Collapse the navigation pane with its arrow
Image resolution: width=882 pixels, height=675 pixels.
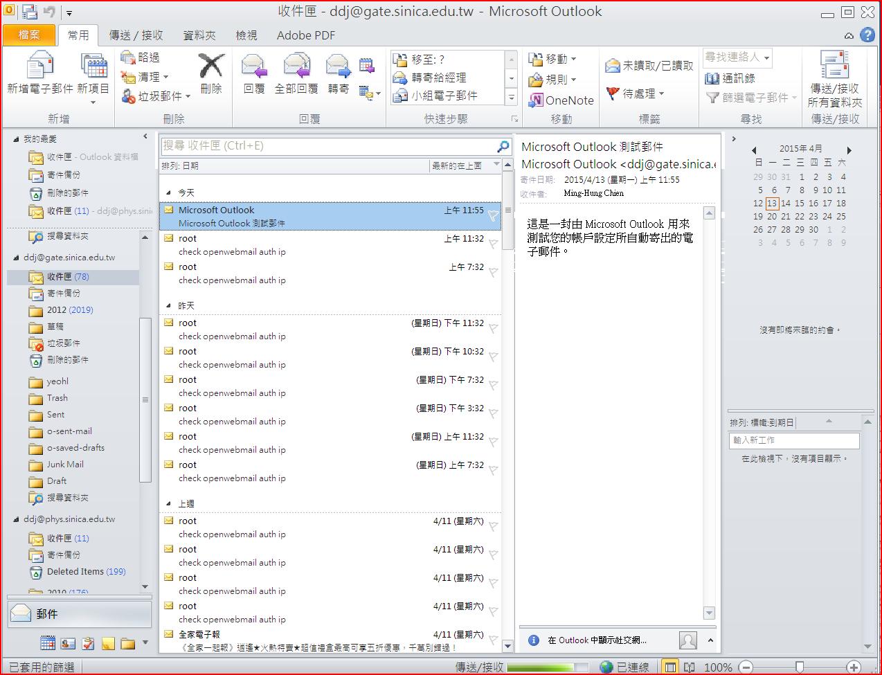[145, 137]
